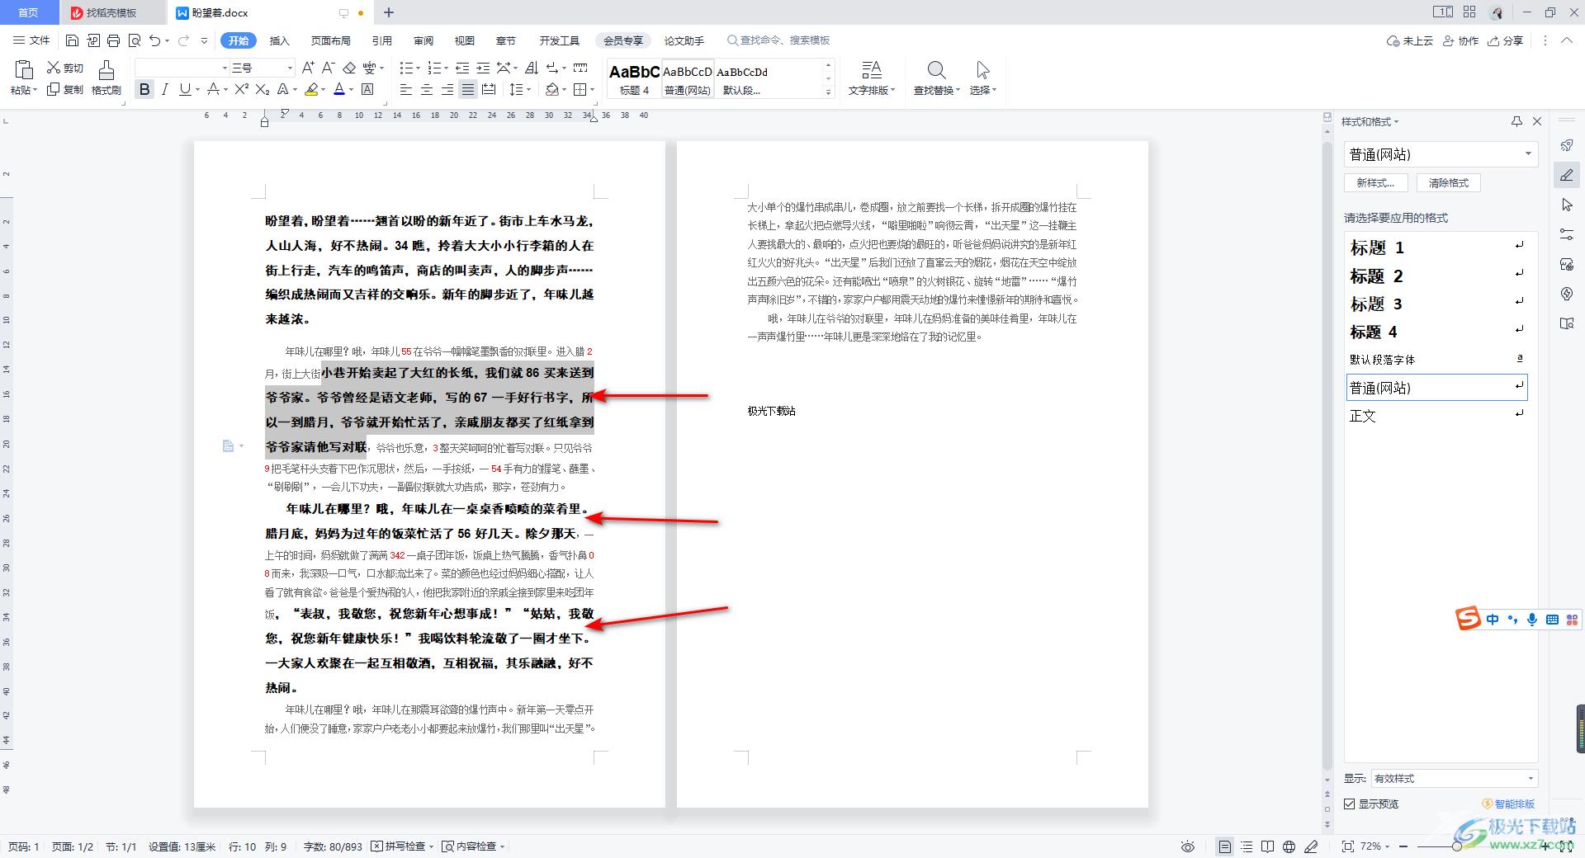
Task: Switch to outline view in status bar
Action: (1247, 846)
